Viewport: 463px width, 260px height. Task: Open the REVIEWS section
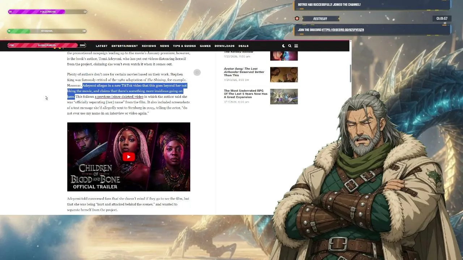click(149, 46)
